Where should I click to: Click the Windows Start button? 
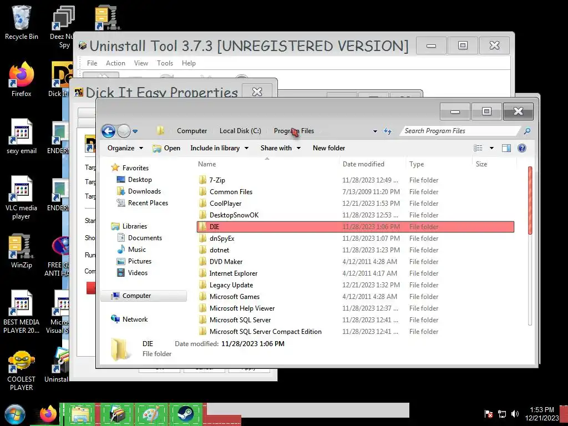pyautogui.click(x=15, y=414)
